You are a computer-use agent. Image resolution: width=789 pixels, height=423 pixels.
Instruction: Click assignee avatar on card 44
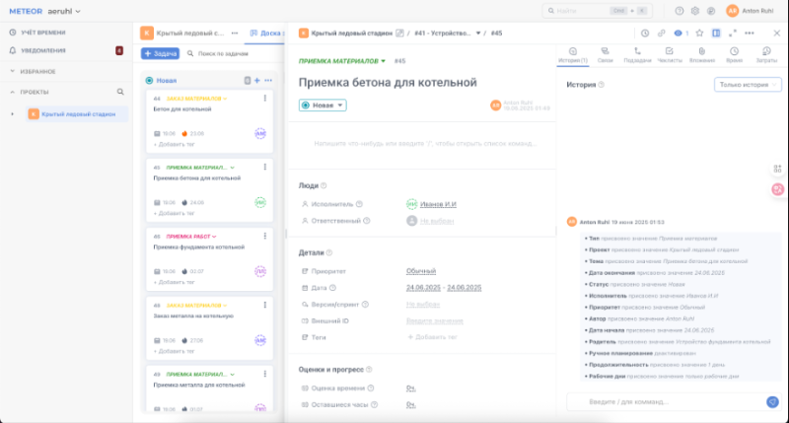(260, 133)
